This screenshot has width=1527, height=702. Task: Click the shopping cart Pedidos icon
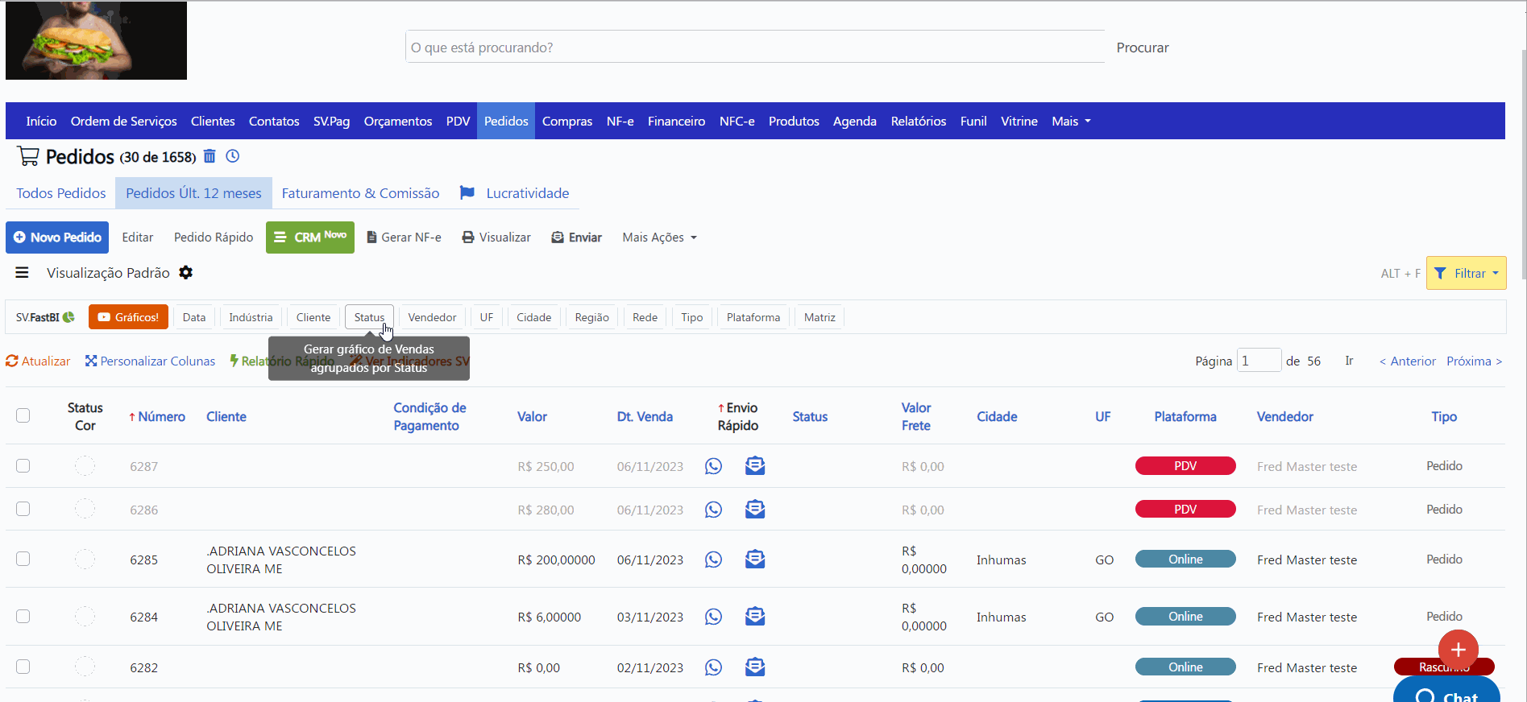click(28, 156)
